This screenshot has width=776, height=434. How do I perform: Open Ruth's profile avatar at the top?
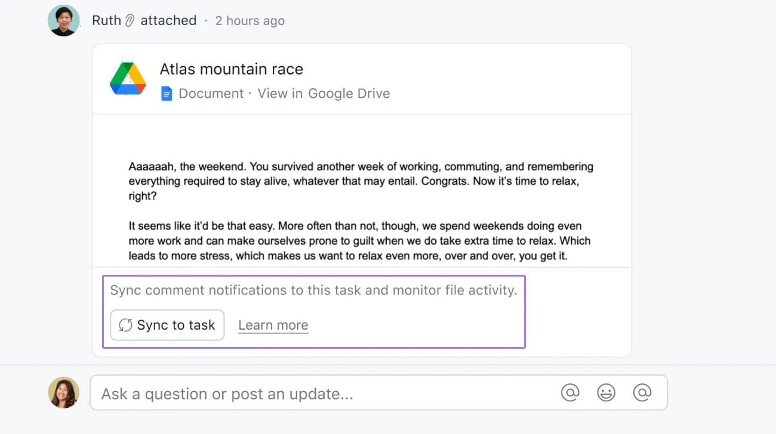[63, 20]
